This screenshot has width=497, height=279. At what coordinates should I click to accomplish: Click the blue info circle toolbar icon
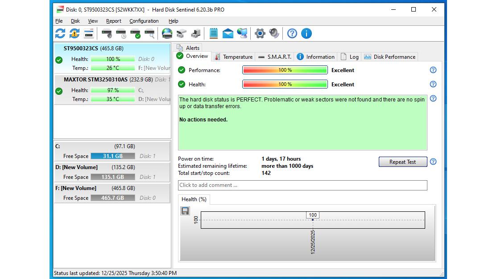coord(306,33)
